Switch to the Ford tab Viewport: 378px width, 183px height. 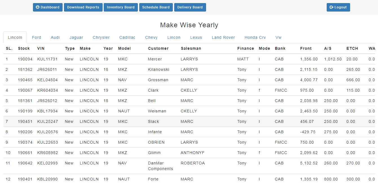[x=36, y=37]
